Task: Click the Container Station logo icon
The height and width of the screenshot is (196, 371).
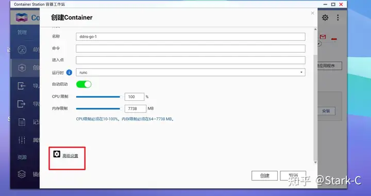Action: tap(22, 17)
